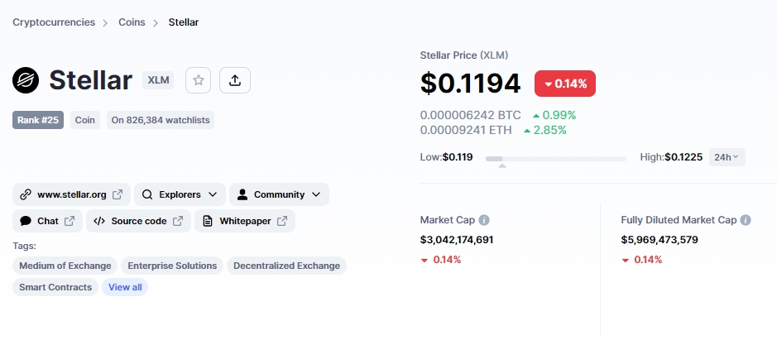
Task: Click the Low-High price range bar
Action: click(556, 159)
